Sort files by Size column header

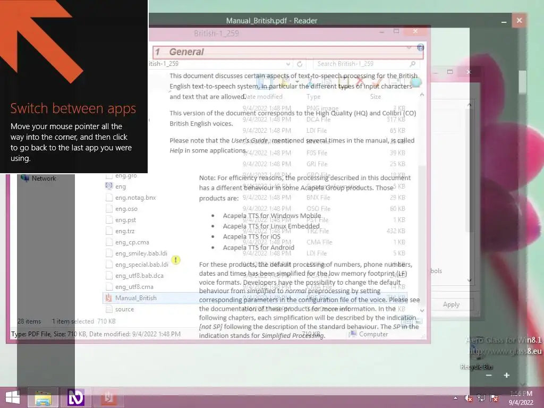point(376,97)
